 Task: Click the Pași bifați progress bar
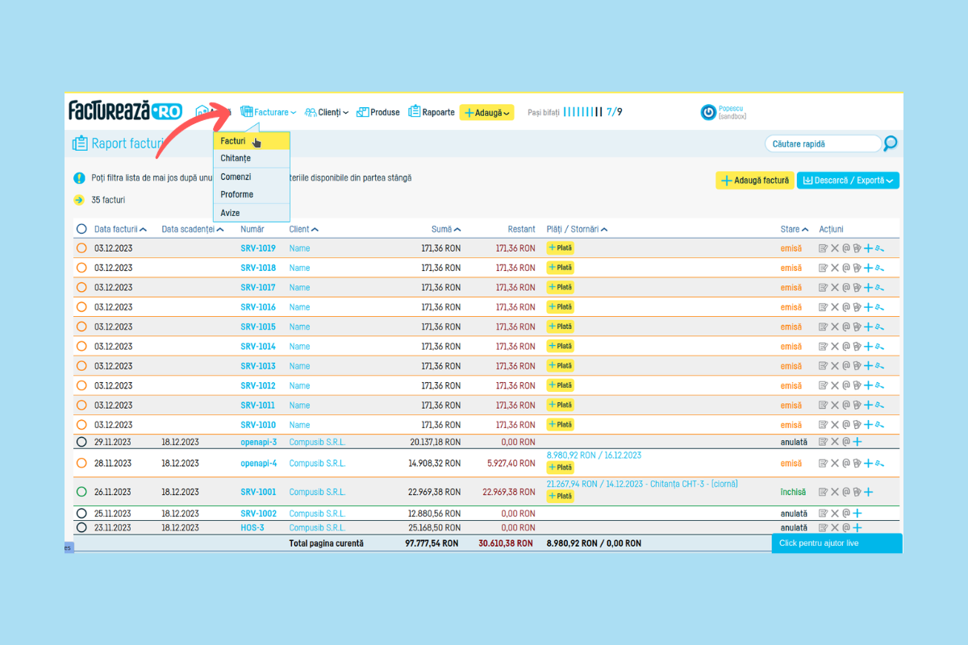[582, 112]
